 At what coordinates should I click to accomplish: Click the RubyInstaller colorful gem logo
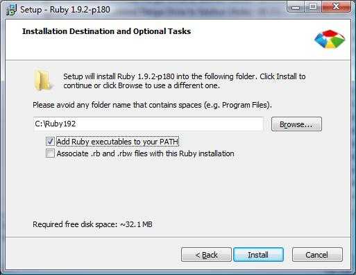[330, 40]
